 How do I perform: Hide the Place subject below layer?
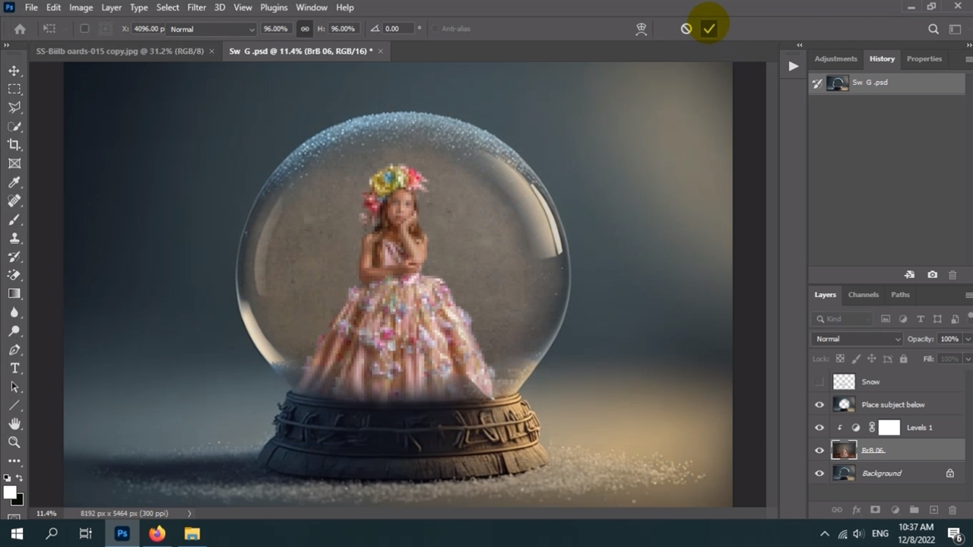[x=819, y=405]
